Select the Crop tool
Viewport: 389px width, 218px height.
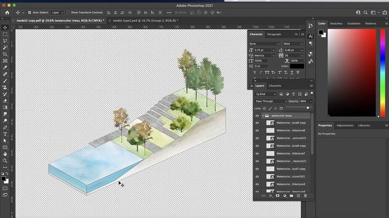(x=5, y=54)
